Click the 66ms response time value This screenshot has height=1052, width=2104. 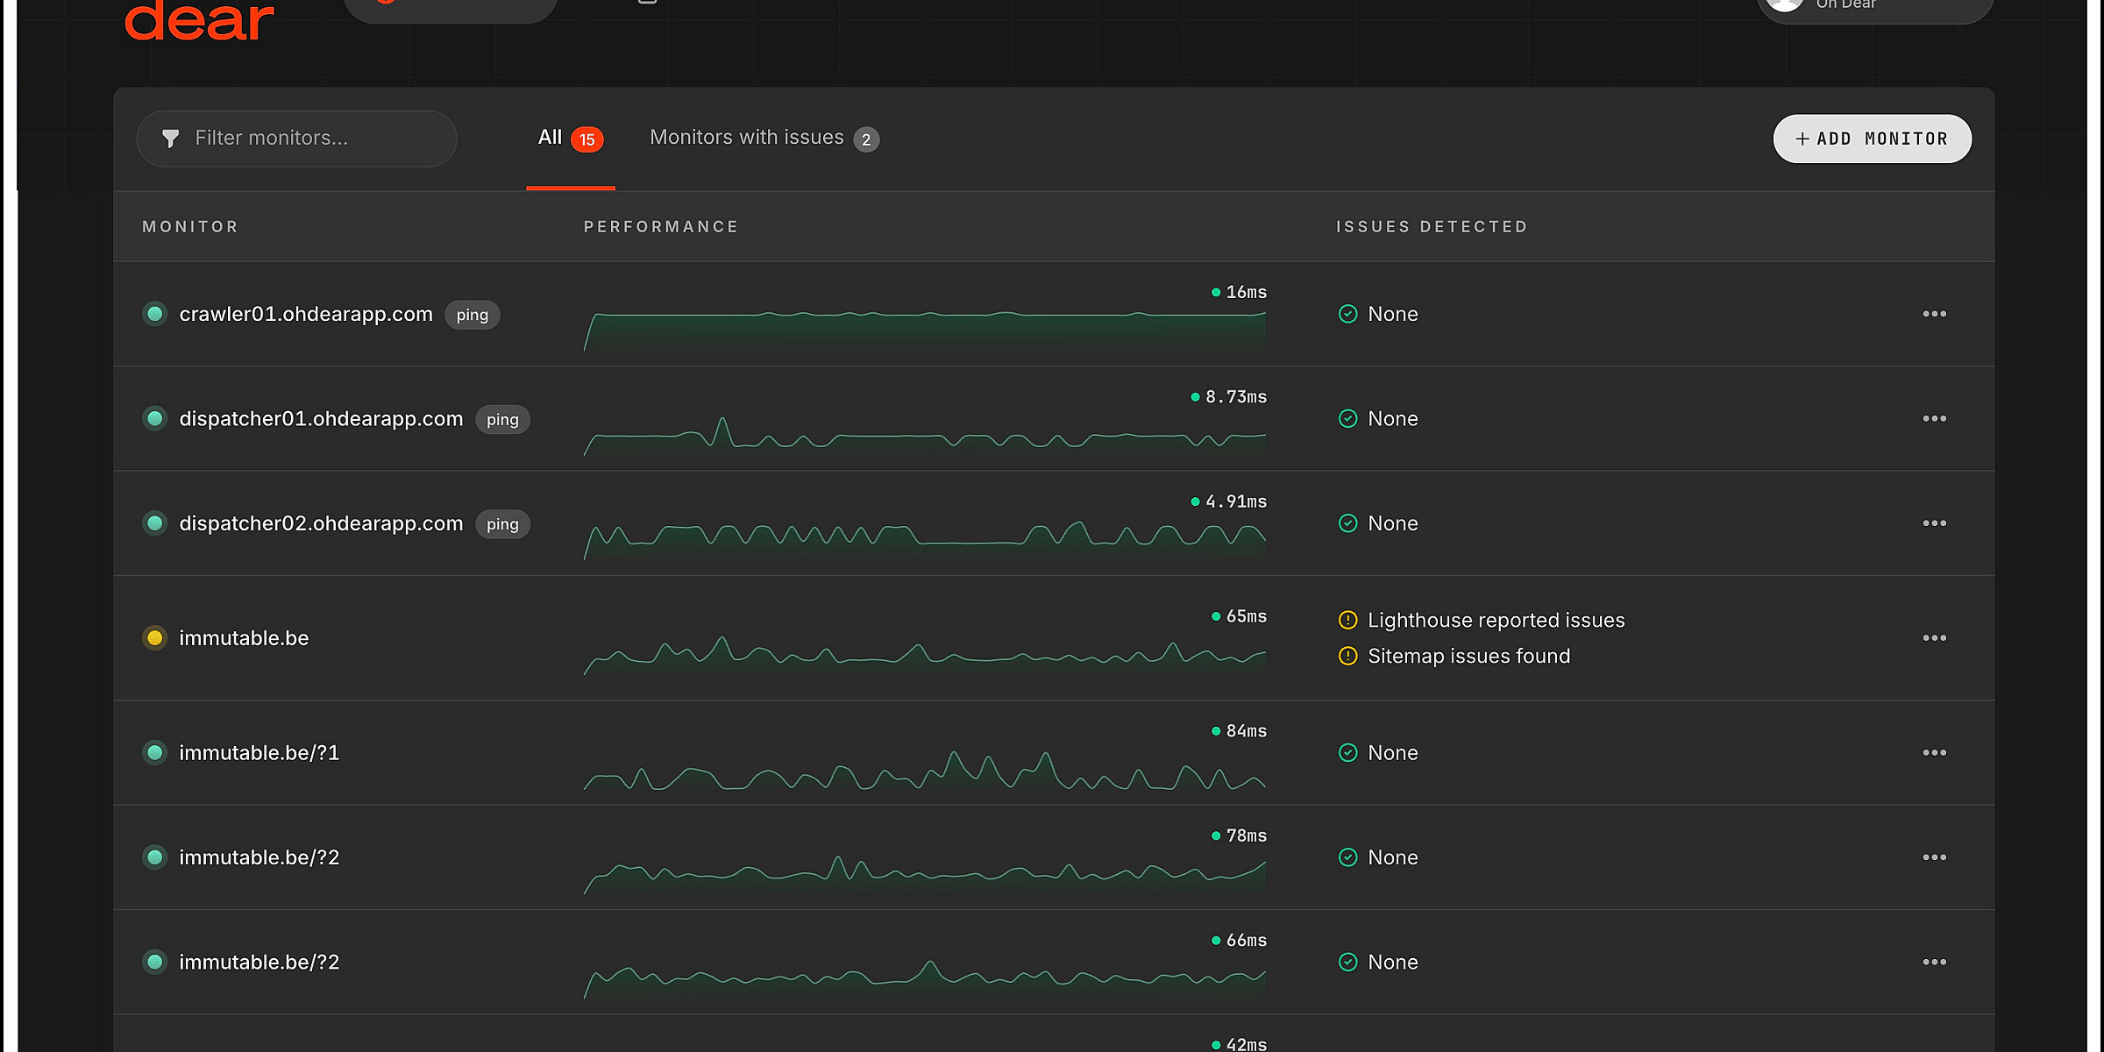pos(1246,941)
